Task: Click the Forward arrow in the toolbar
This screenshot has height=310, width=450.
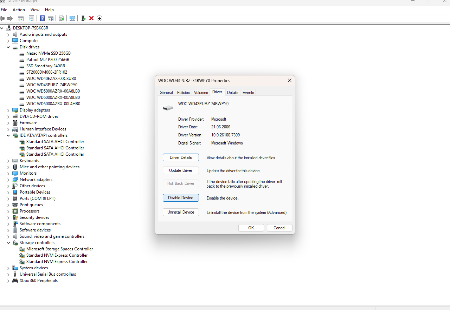Action: [10, 18]
